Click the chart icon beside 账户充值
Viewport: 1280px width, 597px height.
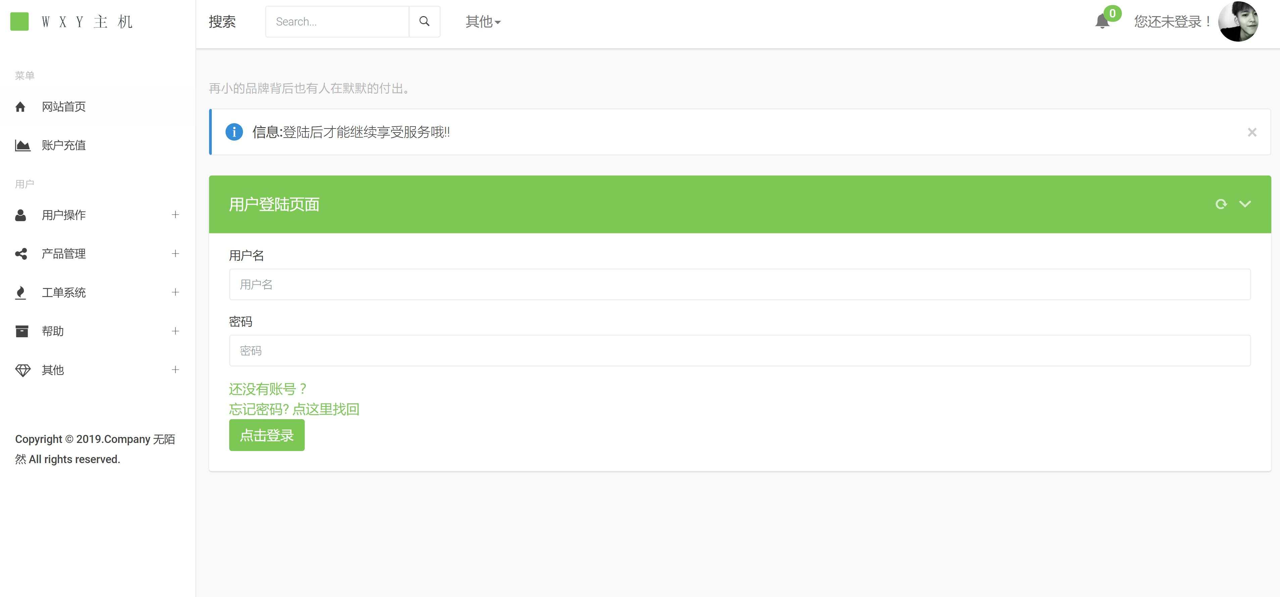point(22,146)
